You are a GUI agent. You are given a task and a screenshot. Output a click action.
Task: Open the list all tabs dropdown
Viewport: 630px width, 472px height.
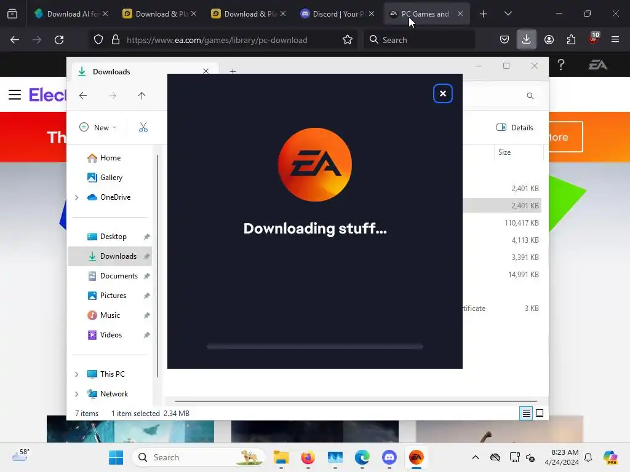[x=508, y=14]
